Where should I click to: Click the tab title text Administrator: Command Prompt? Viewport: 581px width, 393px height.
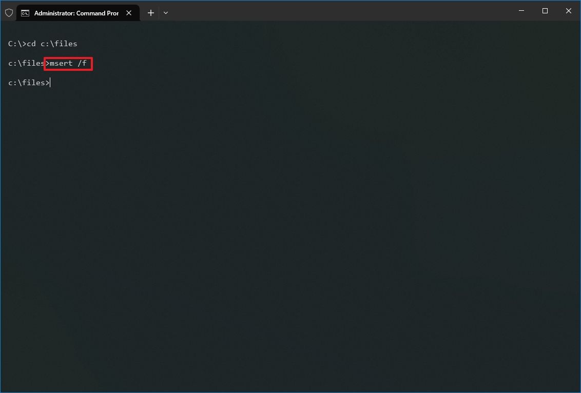click(x=77, y=12)
